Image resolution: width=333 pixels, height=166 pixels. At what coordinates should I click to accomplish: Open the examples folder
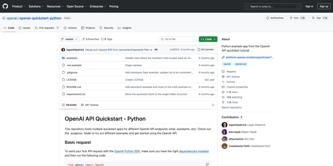click(72, 58)
